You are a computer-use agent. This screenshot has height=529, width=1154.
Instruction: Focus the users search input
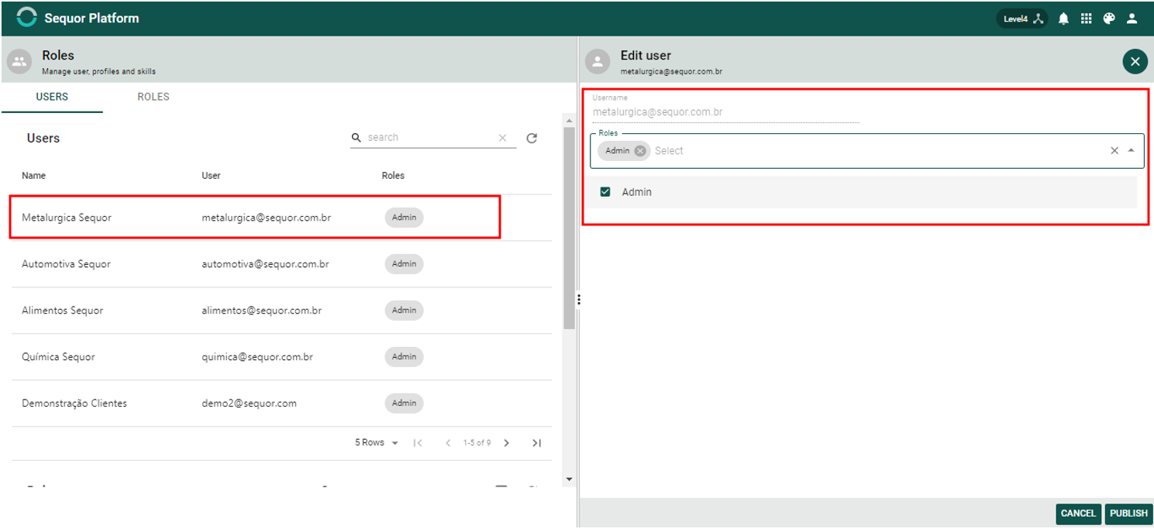[x=429, y=137]
